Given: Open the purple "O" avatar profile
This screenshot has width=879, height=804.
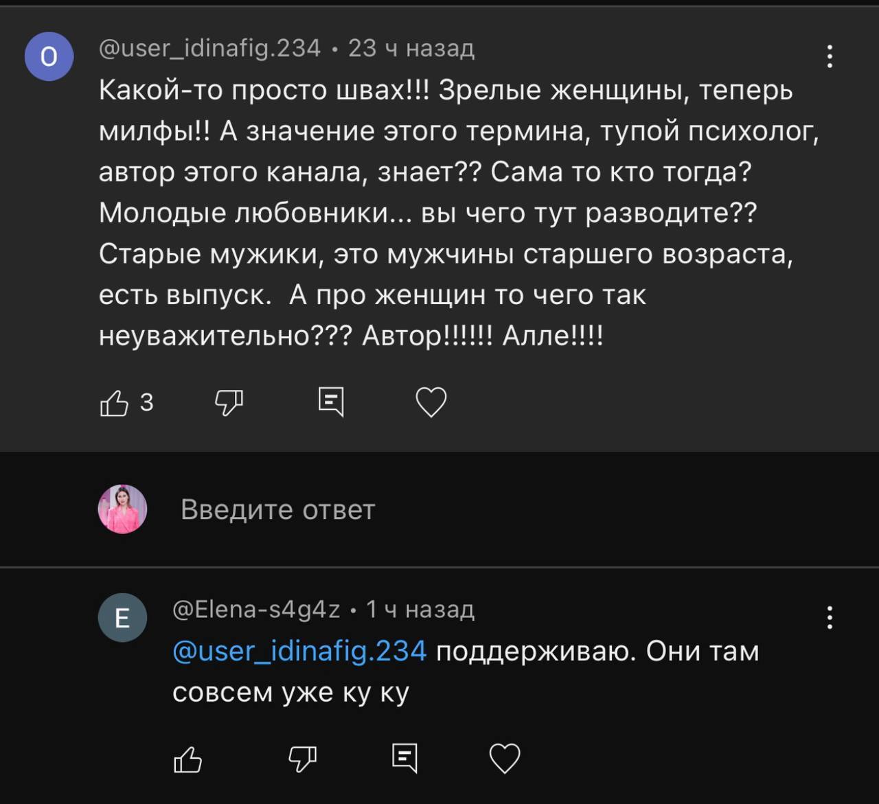Looking at the screenshot, I should [x=49, y=57].
